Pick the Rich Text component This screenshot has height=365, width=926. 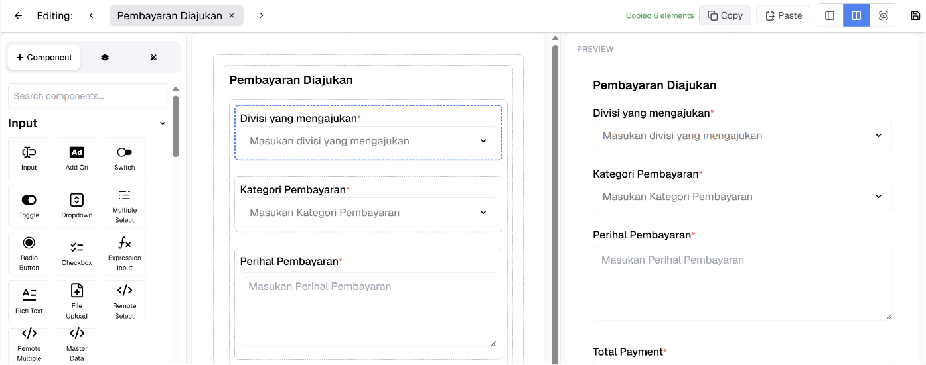29,301
